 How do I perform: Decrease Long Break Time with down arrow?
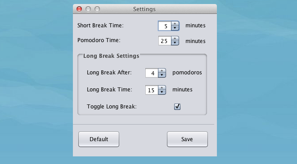coord(162,92)
